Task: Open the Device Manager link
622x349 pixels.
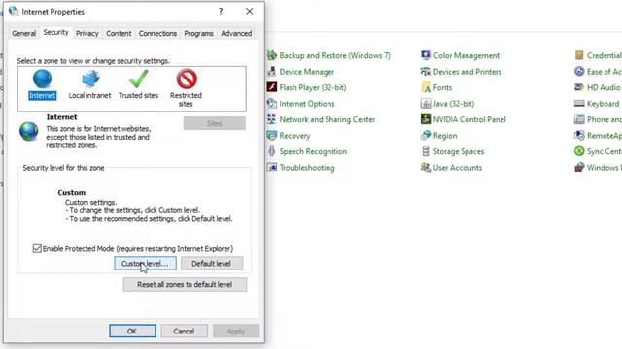Action: coord(307,72)
